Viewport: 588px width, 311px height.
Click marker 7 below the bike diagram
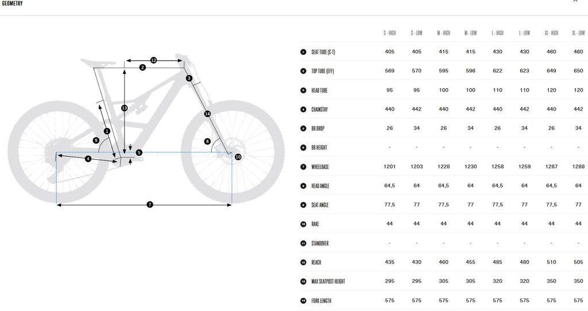pyautogui.click(x=150, y=204)
